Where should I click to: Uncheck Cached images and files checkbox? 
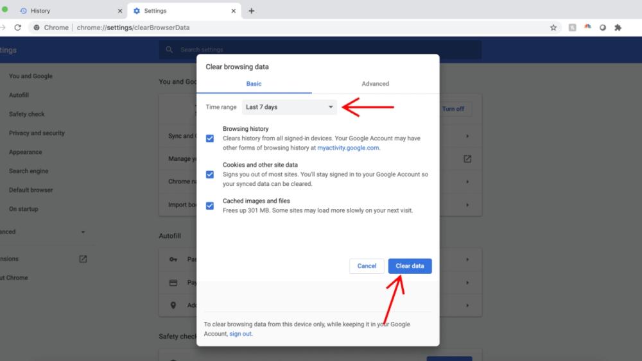pyautogui.click(x=210, y=206)
